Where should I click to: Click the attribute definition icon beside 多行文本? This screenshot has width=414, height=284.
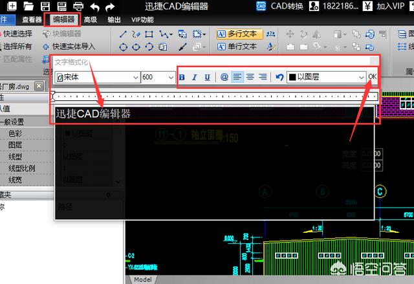tap(270, 34)
